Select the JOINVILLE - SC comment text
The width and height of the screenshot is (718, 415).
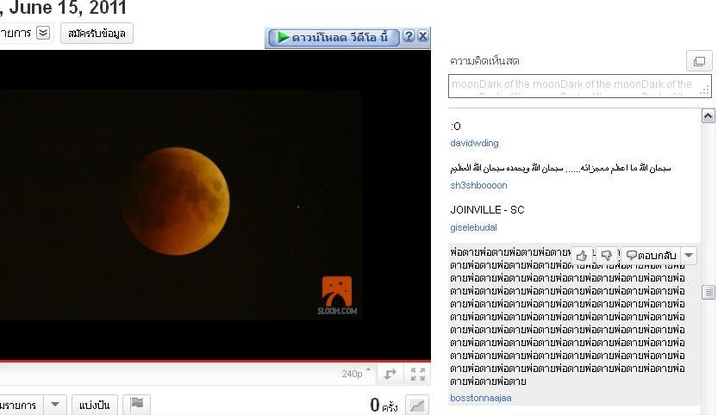click(x=487, y=210)
